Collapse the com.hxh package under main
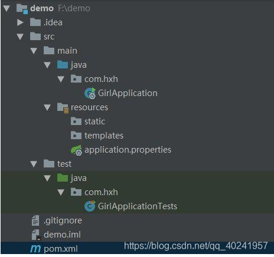The height and width of the screenshot is (257, 274). pyautogui.click(x=61, y=79)
